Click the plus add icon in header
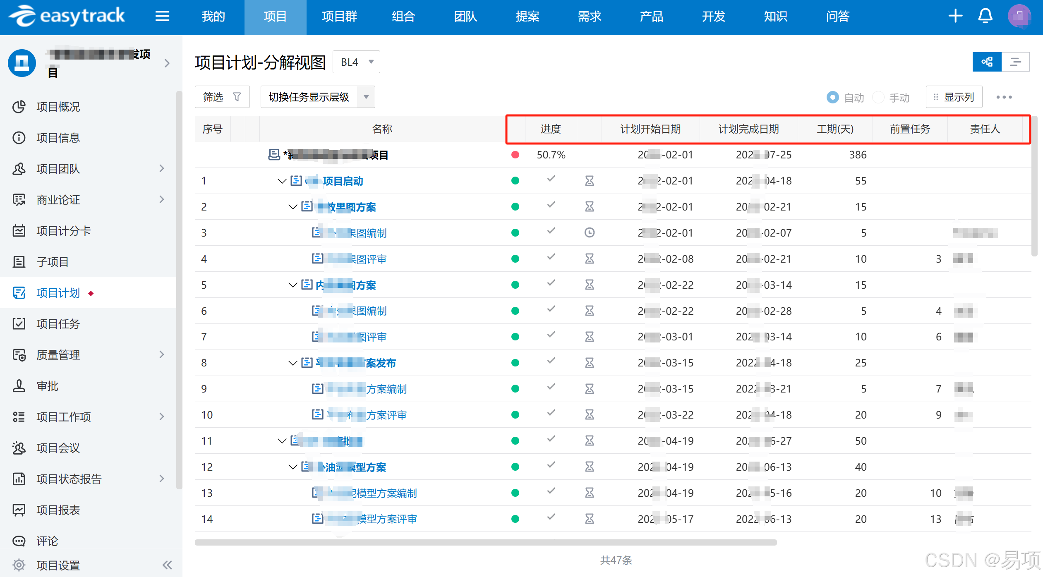This screenshot has height=577, width=1043. (x=955, y=17)
